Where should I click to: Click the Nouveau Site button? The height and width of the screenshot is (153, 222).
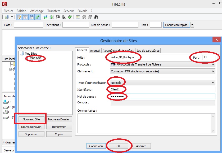[x=31, y=119]
